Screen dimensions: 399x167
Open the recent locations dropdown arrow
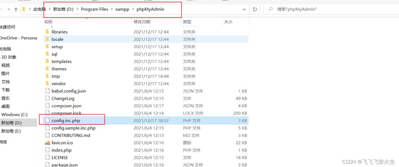(x=9, y=10)
